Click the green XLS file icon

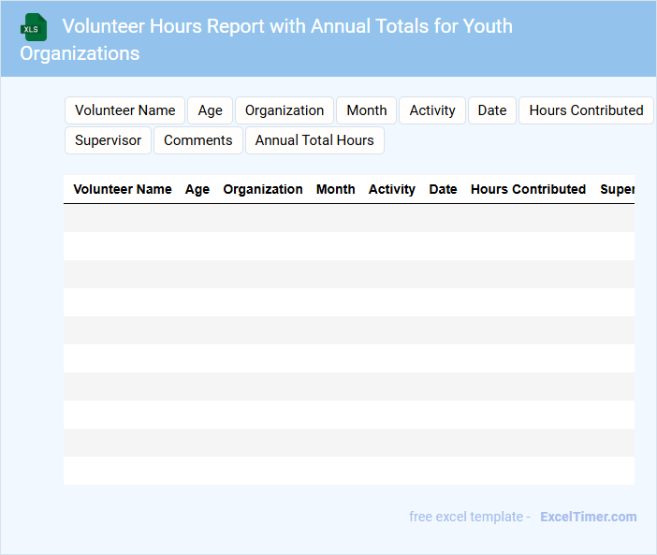(x=35, y=27)
